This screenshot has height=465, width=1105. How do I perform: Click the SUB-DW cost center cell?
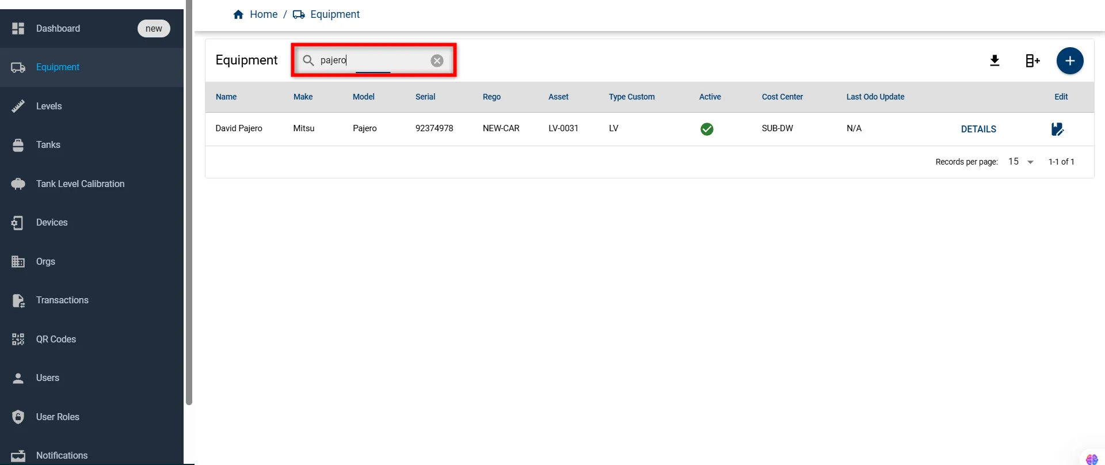coord(777,128)
